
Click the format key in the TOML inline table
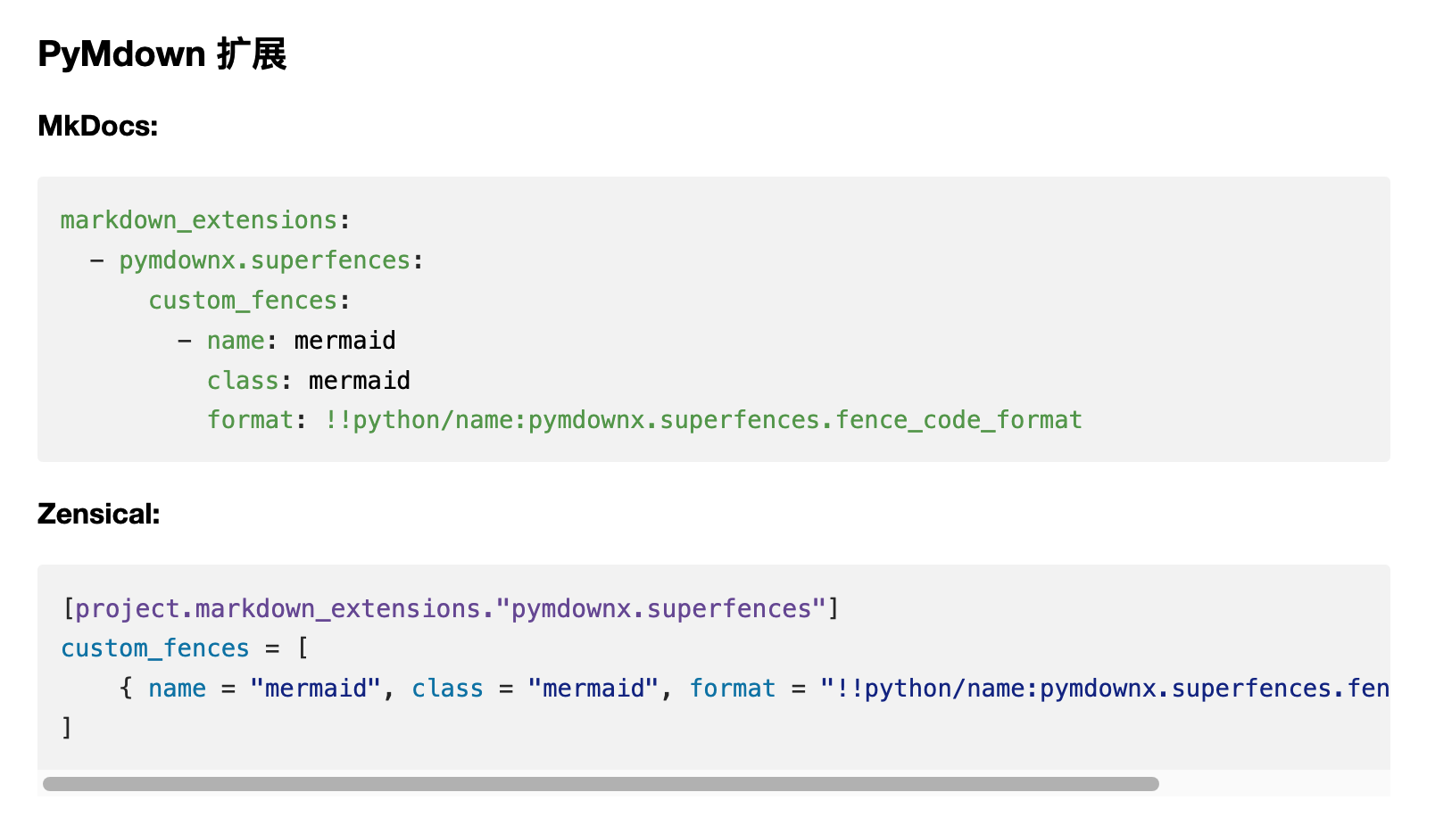[733, 689]
